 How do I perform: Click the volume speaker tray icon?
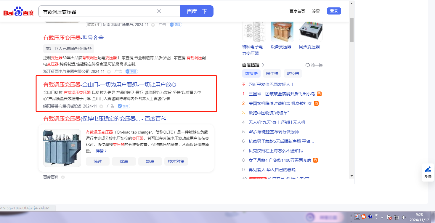click(403, 217)
